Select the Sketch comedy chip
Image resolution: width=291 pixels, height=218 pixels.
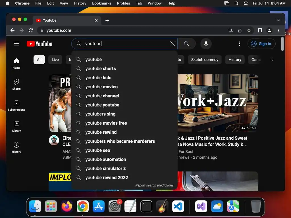205,60
